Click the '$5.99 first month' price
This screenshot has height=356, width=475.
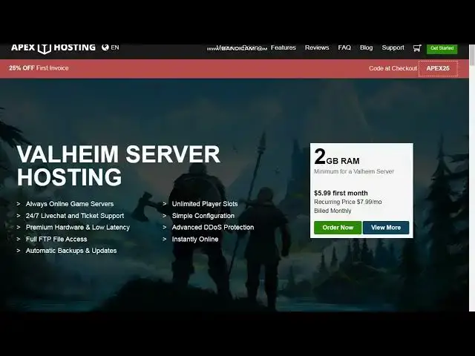pyautogui.click(x=341, y=193)
